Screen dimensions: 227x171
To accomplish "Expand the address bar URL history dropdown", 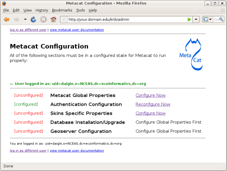I will tap(196, 20).
